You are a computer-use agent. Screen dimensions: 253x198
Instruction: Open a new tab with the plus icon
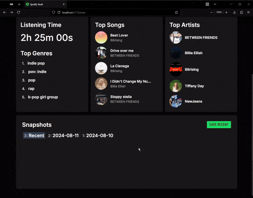19,4
